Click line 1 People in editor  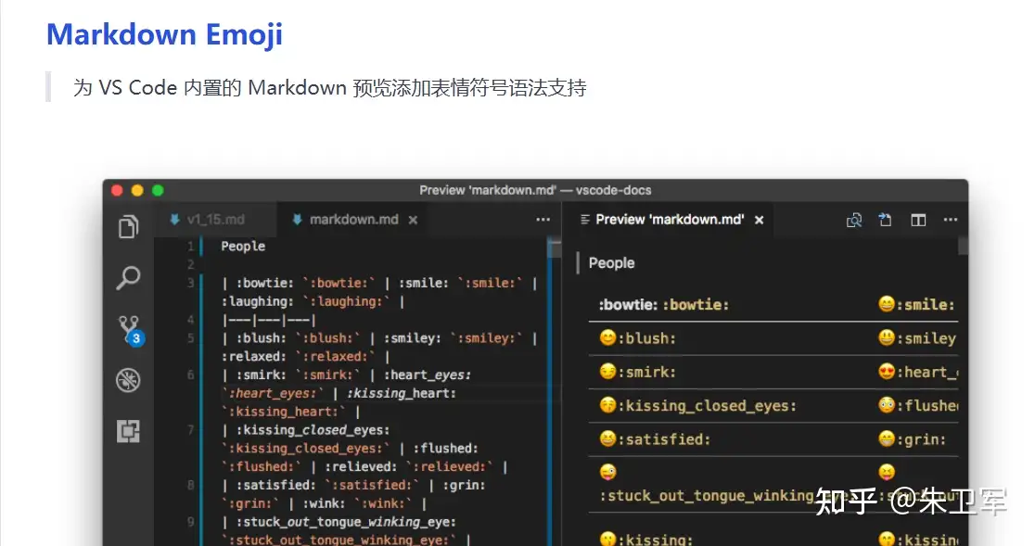243,246
